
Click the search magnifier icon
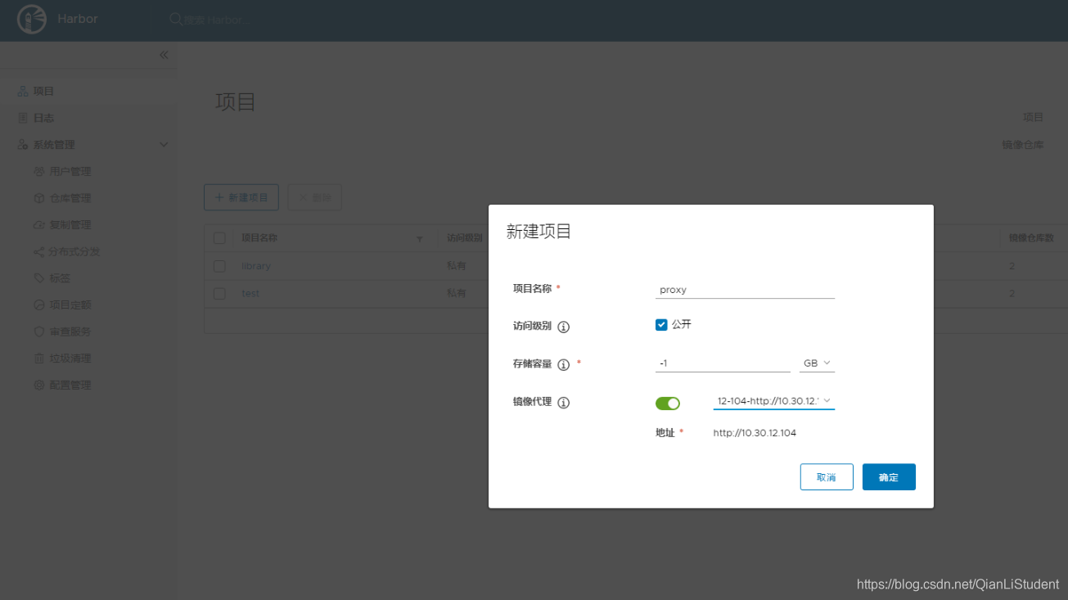click(175, 19)
